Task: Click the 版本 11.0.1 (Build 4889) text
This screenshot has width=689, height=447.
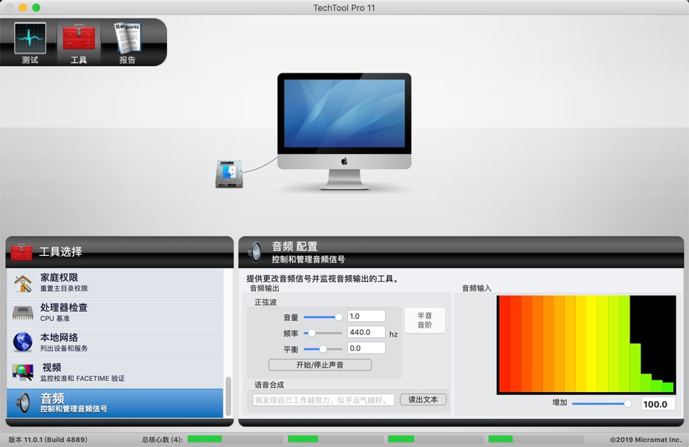Action: click(48, 440)
